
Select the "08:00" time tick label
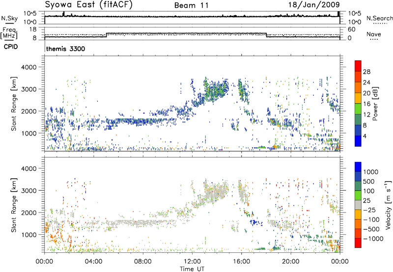(x=143, y=262)
